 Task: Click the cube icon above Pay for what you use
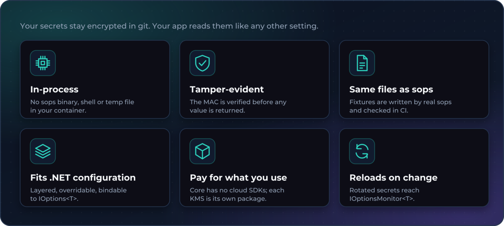tap(202, 151)
